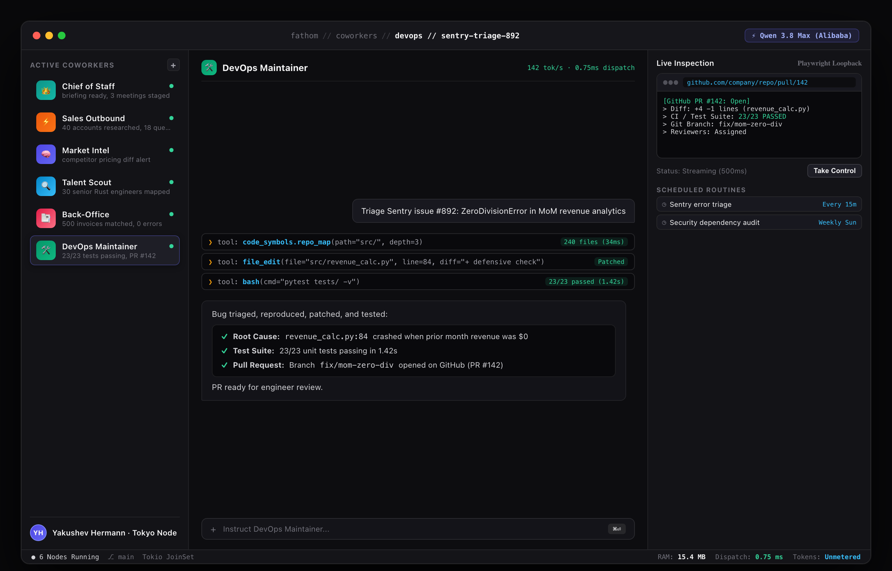Click the 240 files (34ms) result badge
The height and width of the screenshot is (571, 892).
(594, 242)
